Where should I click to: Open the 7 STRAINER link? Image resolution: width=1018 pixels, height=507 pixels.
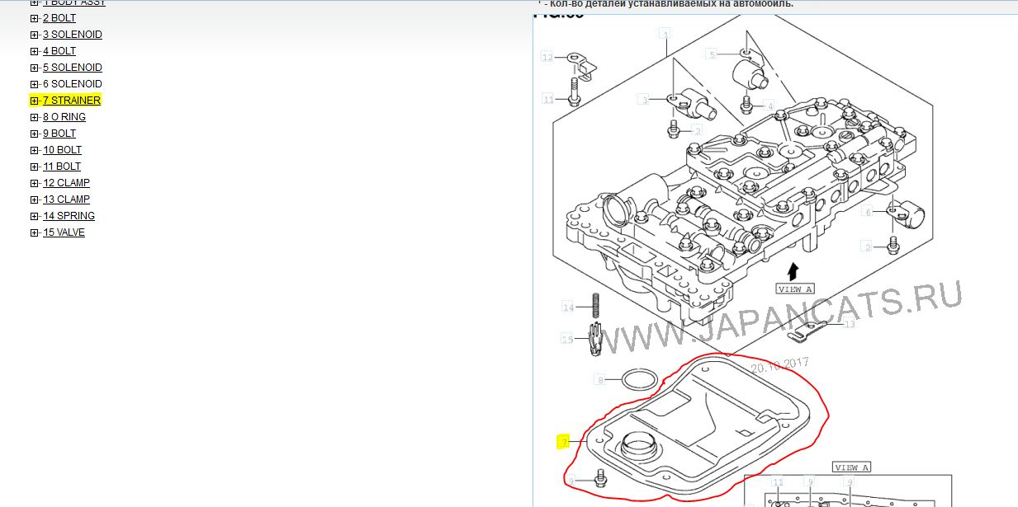pos(71,101)
